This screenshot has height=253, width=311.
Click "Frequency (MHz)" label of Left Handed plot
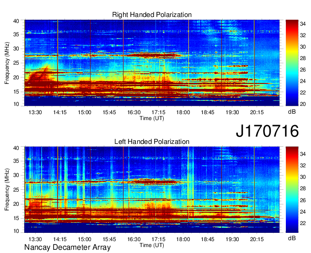pos(7,190)
